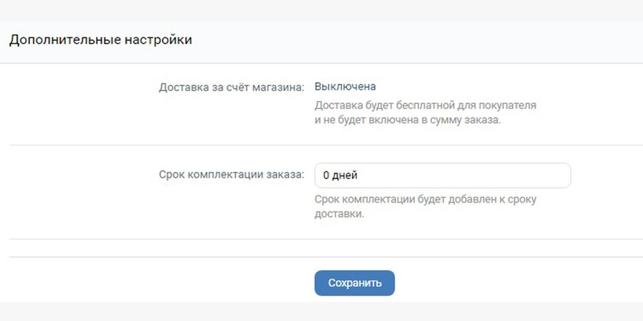Viewport: 643px width, 321px height.
Task: Place cursor on the 0 дней value text
Action: coord(340,176)
